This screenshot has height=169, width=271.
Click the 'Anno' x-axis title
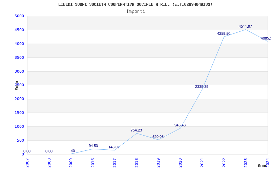(262, 166)
